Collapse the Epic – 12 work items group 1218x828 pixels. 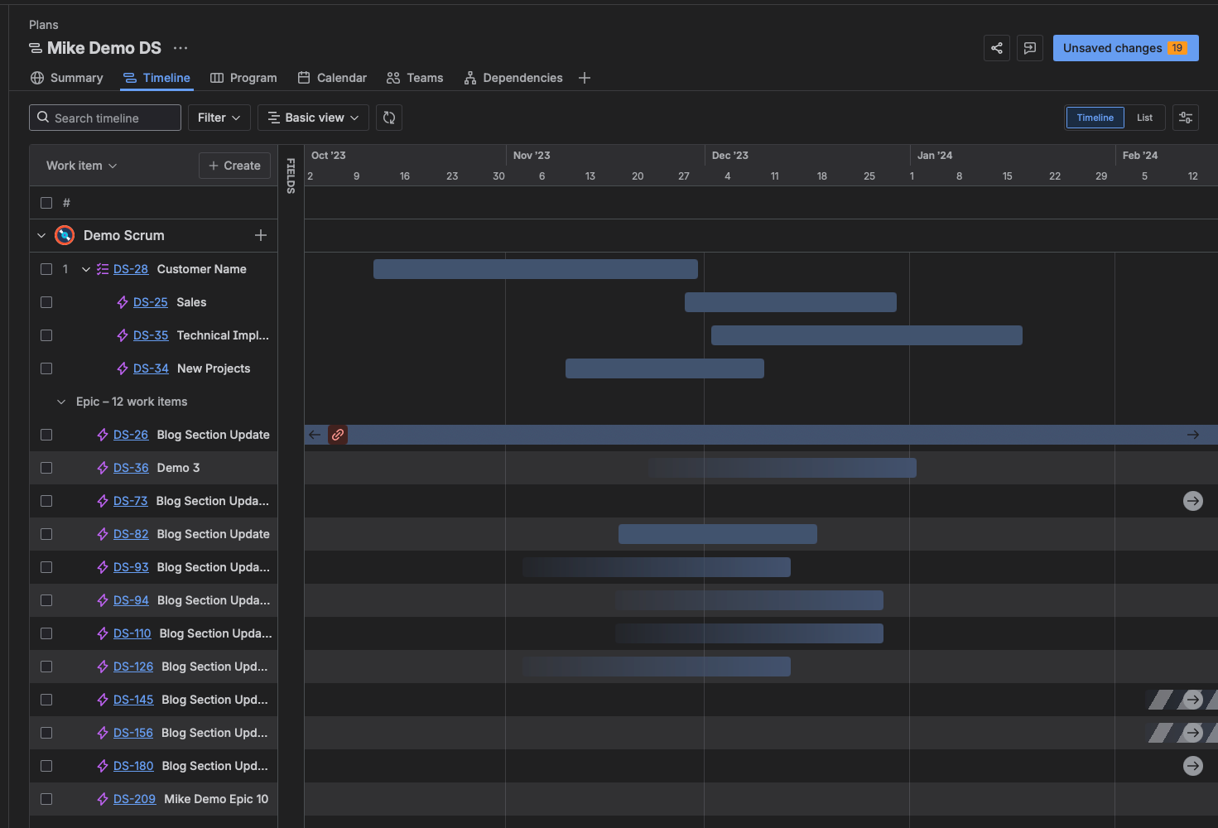(61, 402)
